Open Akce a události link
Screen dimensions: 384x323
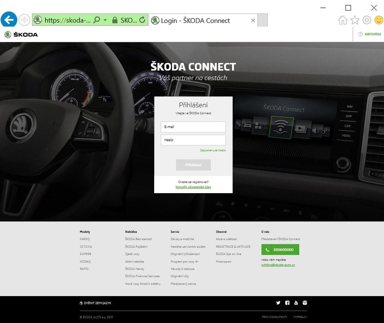[x=226, y=239]
